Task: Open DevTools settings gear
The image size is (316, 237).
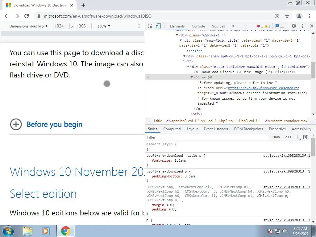Action: tap(294, 26)
